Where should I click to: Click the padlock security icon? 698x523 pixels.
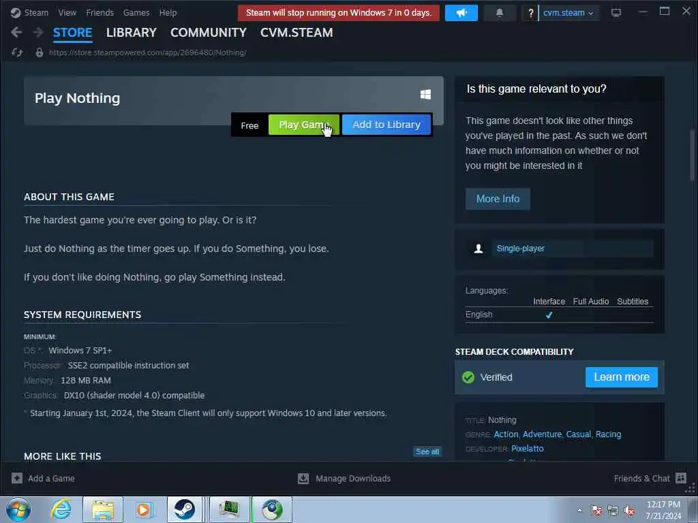[39, 52]
